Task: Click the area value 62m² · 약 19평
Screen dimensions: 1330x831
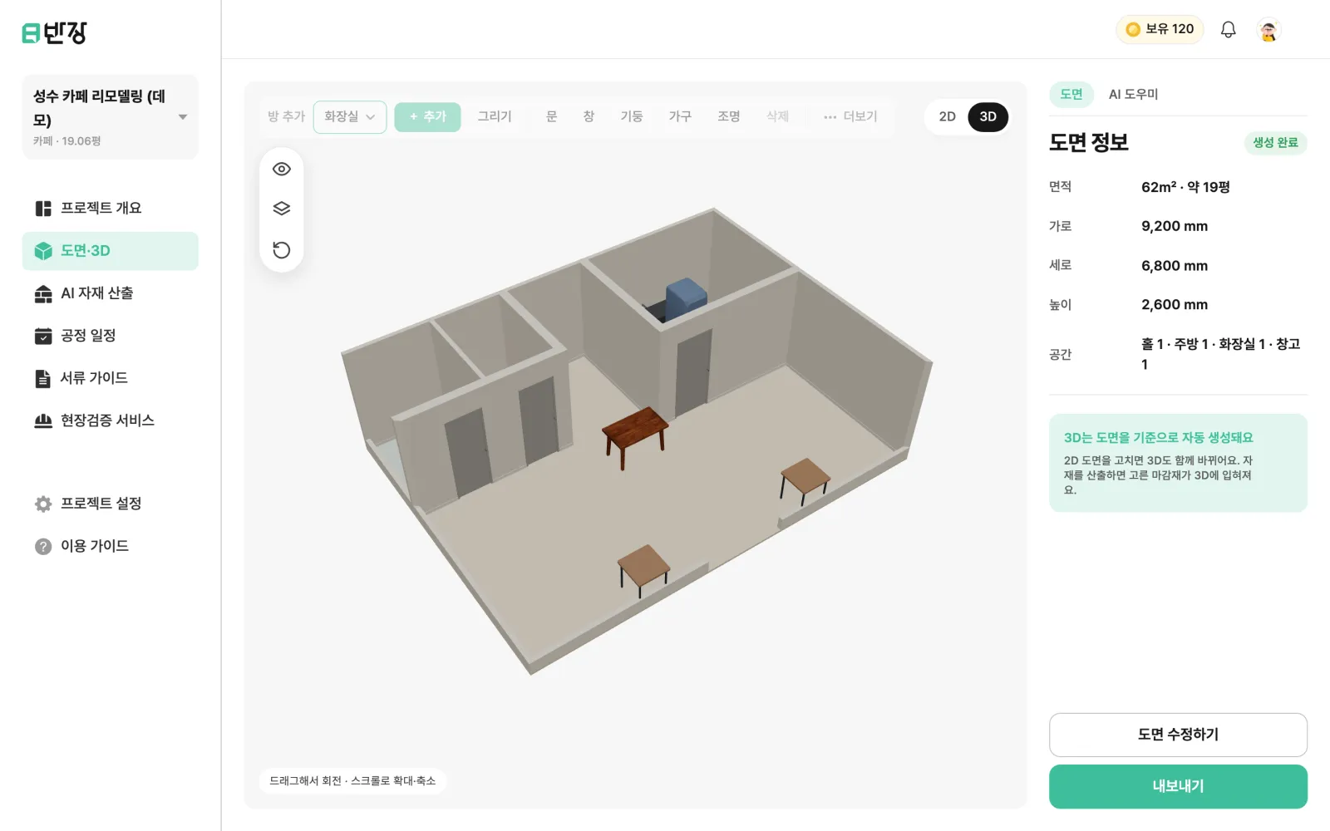Action: 1185,187
